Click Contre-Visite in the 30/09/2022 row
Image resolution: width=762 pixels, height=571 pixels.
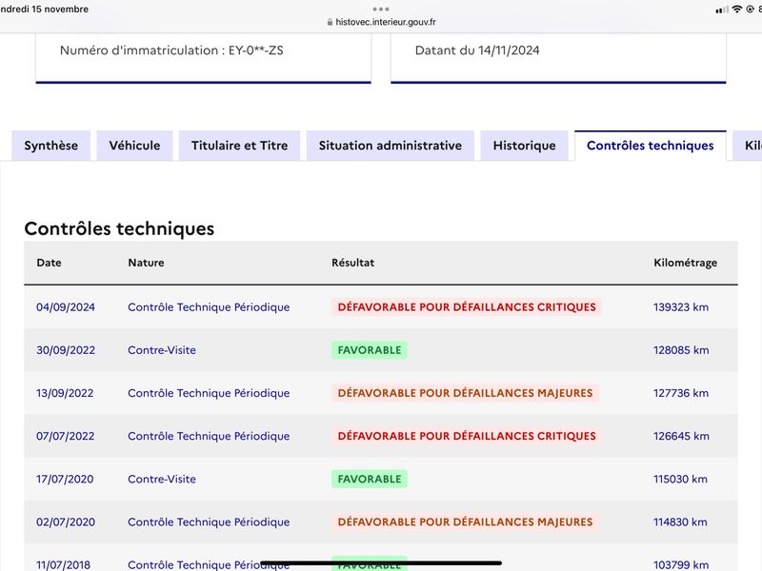(x=162, y=350)
